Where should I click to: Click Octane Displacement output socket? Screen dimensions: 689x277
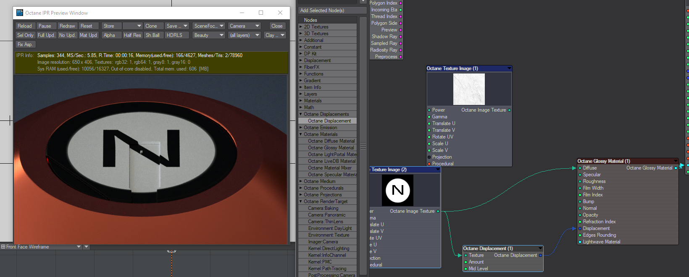point(541,255)
